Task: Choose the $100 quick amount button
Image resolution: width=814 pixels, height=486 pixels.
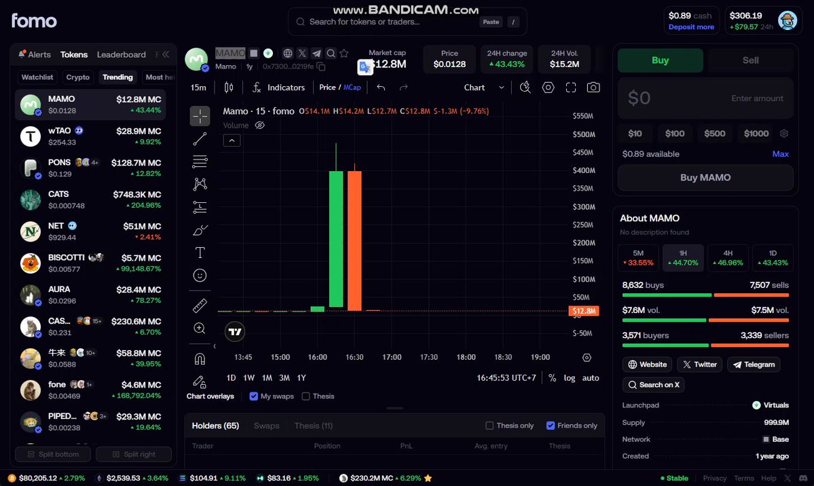Action: click(675, 134)
